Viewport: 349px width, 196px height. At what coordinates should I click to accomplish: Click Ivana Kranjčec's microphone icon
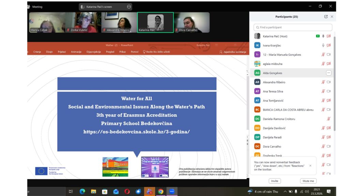point(323,45)
